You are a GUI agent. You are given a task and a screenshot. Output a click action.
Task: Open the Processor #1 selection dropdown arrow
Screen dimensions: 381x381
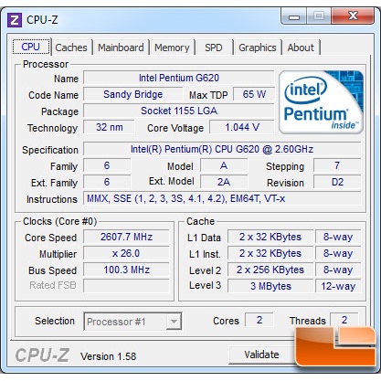click(174, 322)
